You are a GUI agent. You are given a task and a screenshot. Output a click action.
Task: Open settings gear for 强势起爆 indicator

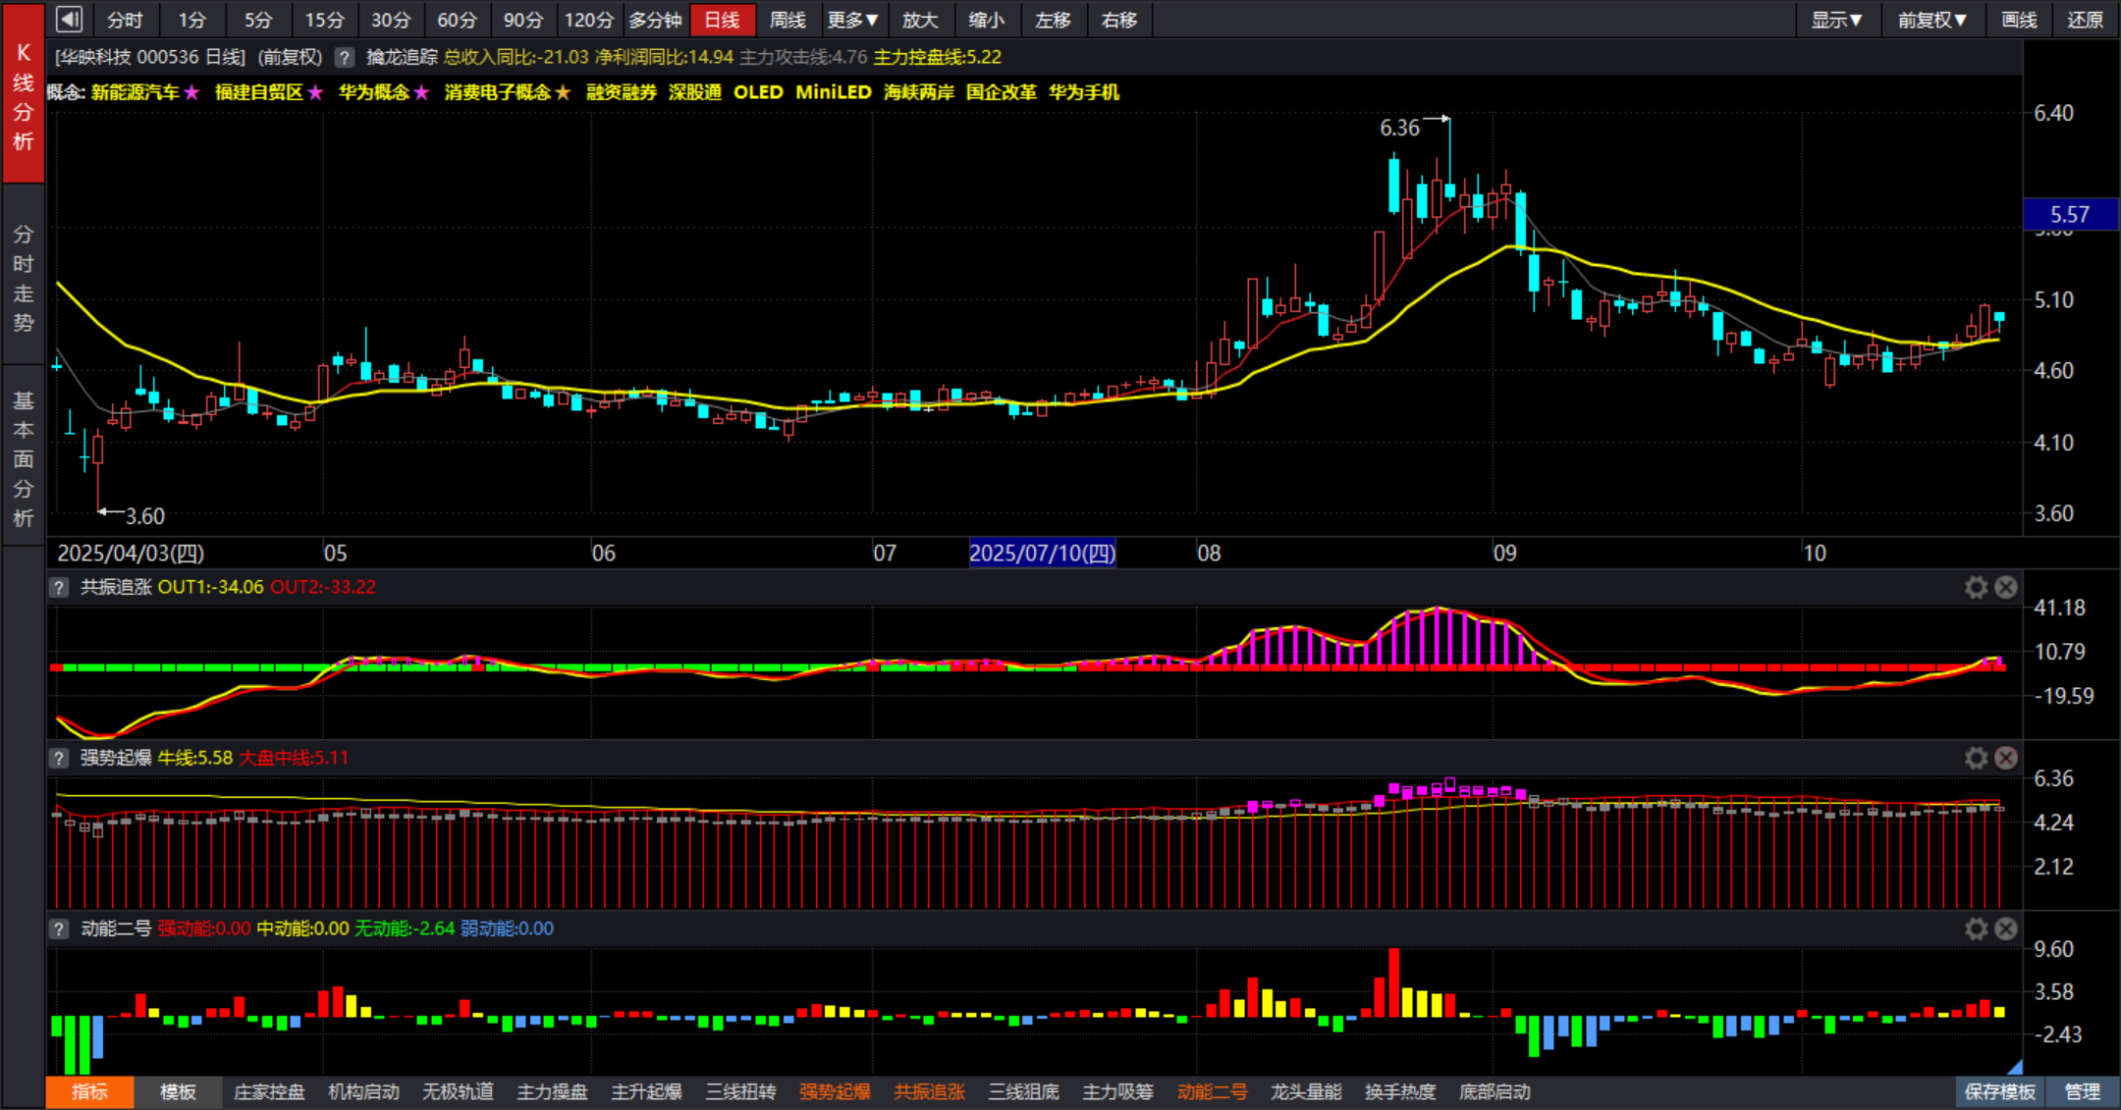pyautogui.click(x=1976, y=758)
